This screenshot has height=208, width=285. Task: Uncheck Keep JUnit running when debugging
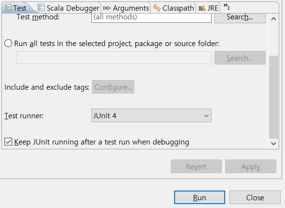(x=8, y=142)
